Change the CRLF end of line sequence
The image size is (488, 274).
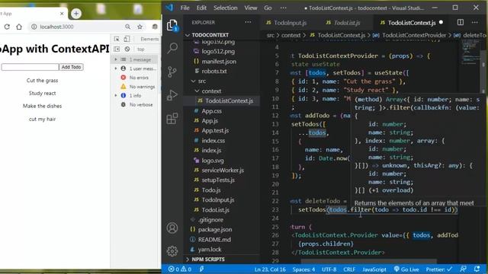click(x=349, y=269)
